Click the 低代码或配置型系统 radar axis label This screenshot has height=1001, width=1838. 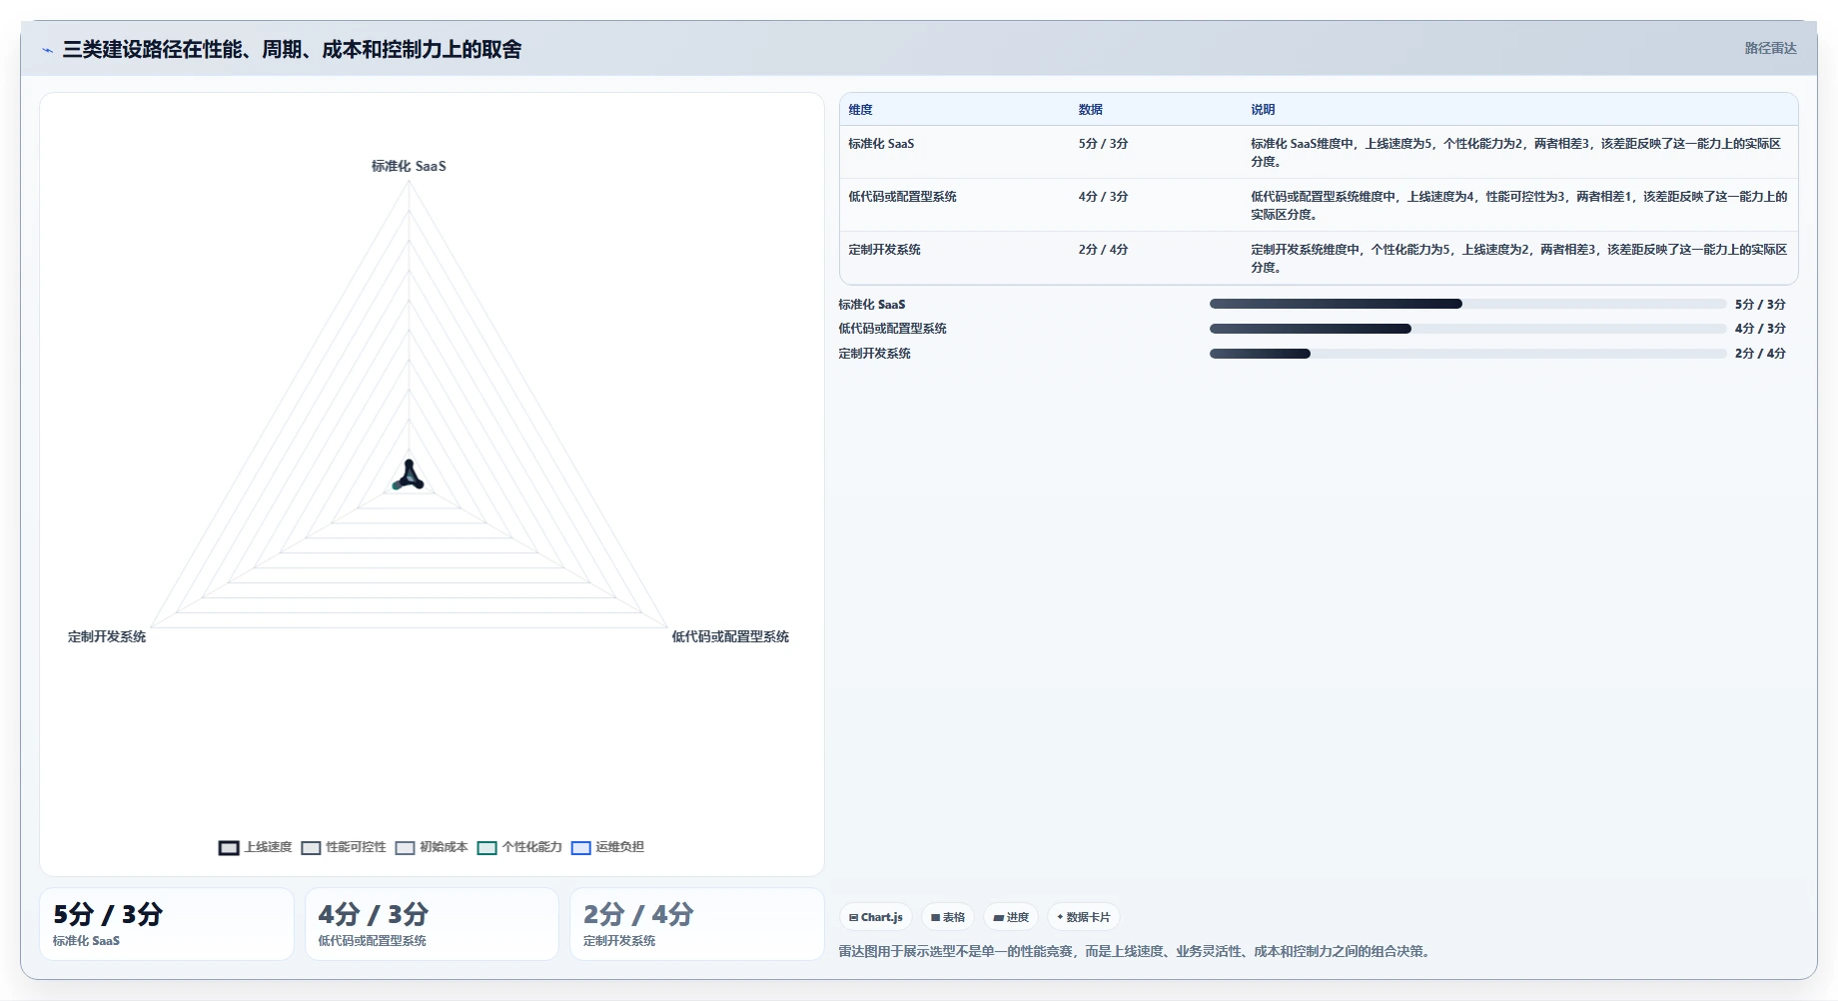coord(730,636)
